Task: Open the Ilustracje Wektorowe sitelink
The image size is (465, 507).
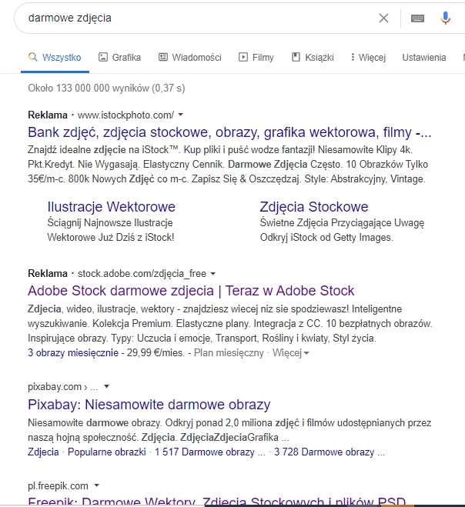Action: click(111, 207)
